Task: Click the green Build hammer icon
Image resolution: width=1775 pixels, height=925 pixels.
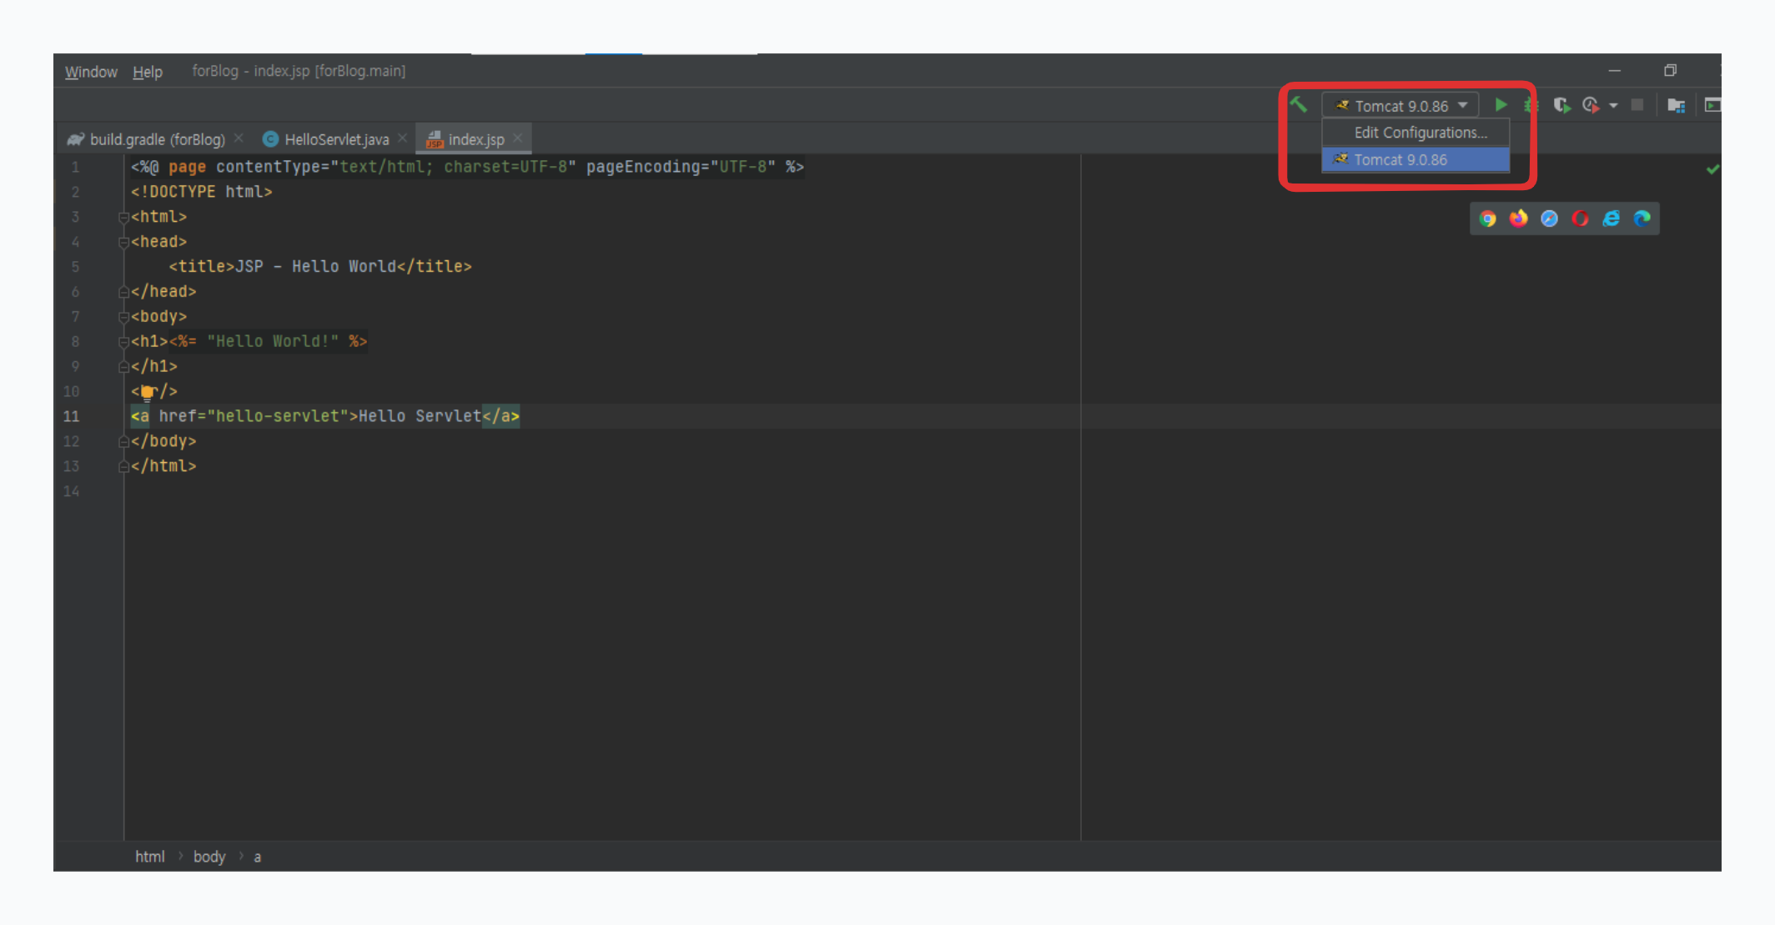Action: coord(1299,105)
